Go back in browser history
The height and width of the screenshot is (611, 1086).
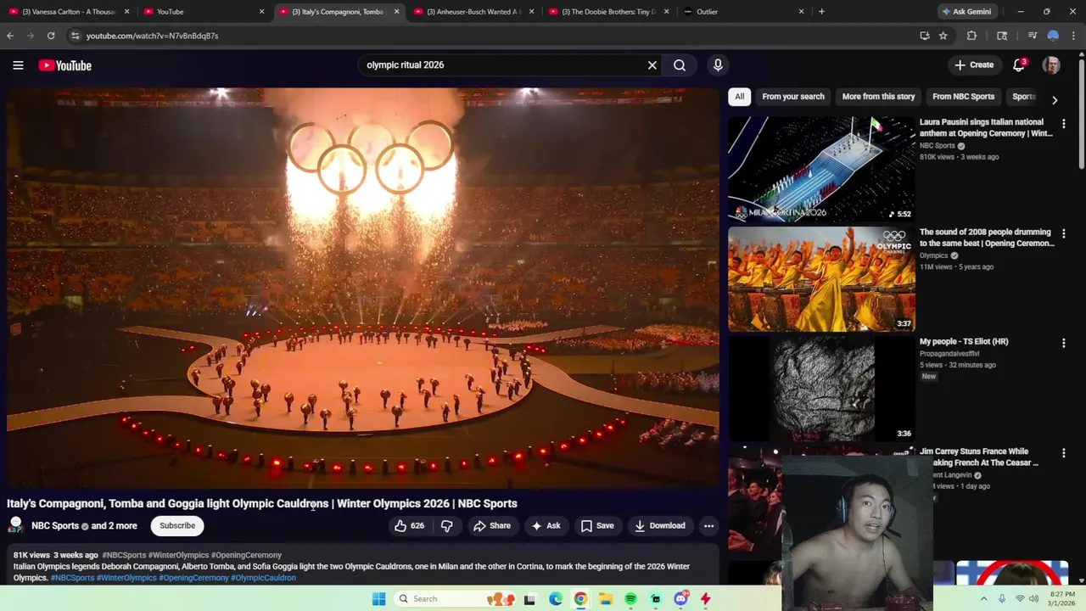click(10, 36)
